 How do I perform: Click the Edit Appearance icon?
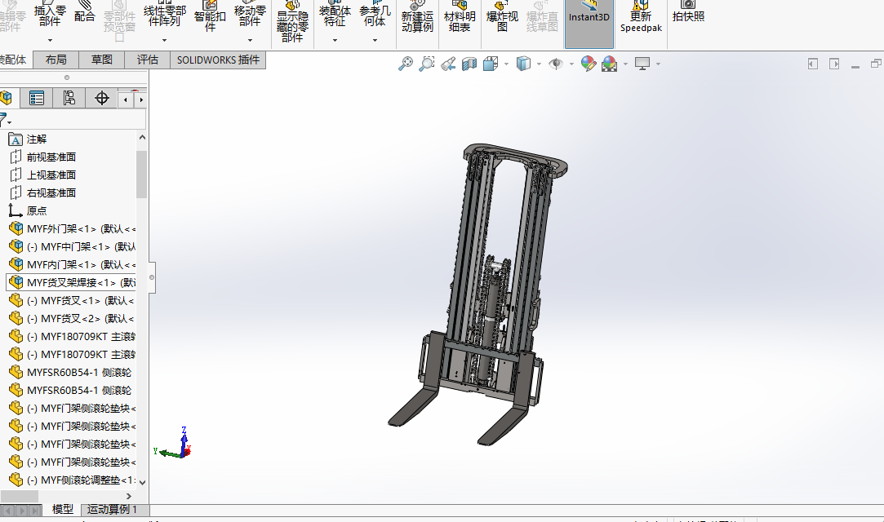click(x=588, y=64)
